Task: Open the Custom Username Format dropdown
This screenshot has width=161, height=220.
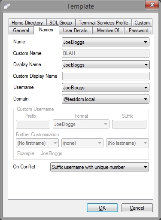Action: tap(81, 124)
